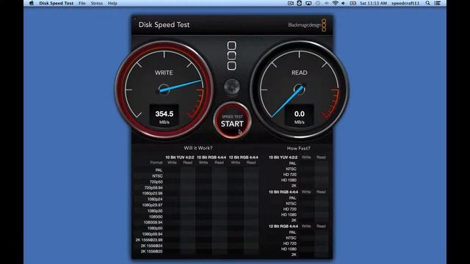Open the Disk Speed Test app menu

(x=56, y=3)
